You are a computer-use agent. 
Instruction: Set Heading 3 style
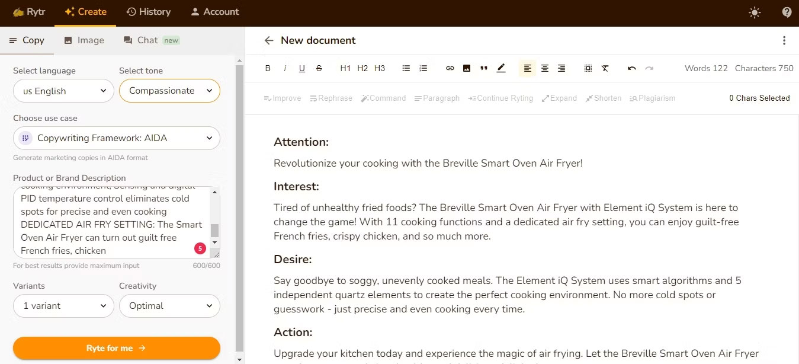[380, 68]
